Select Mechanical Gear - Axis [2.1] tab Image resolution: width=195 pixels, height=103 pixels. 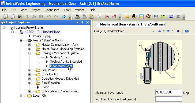132,24
